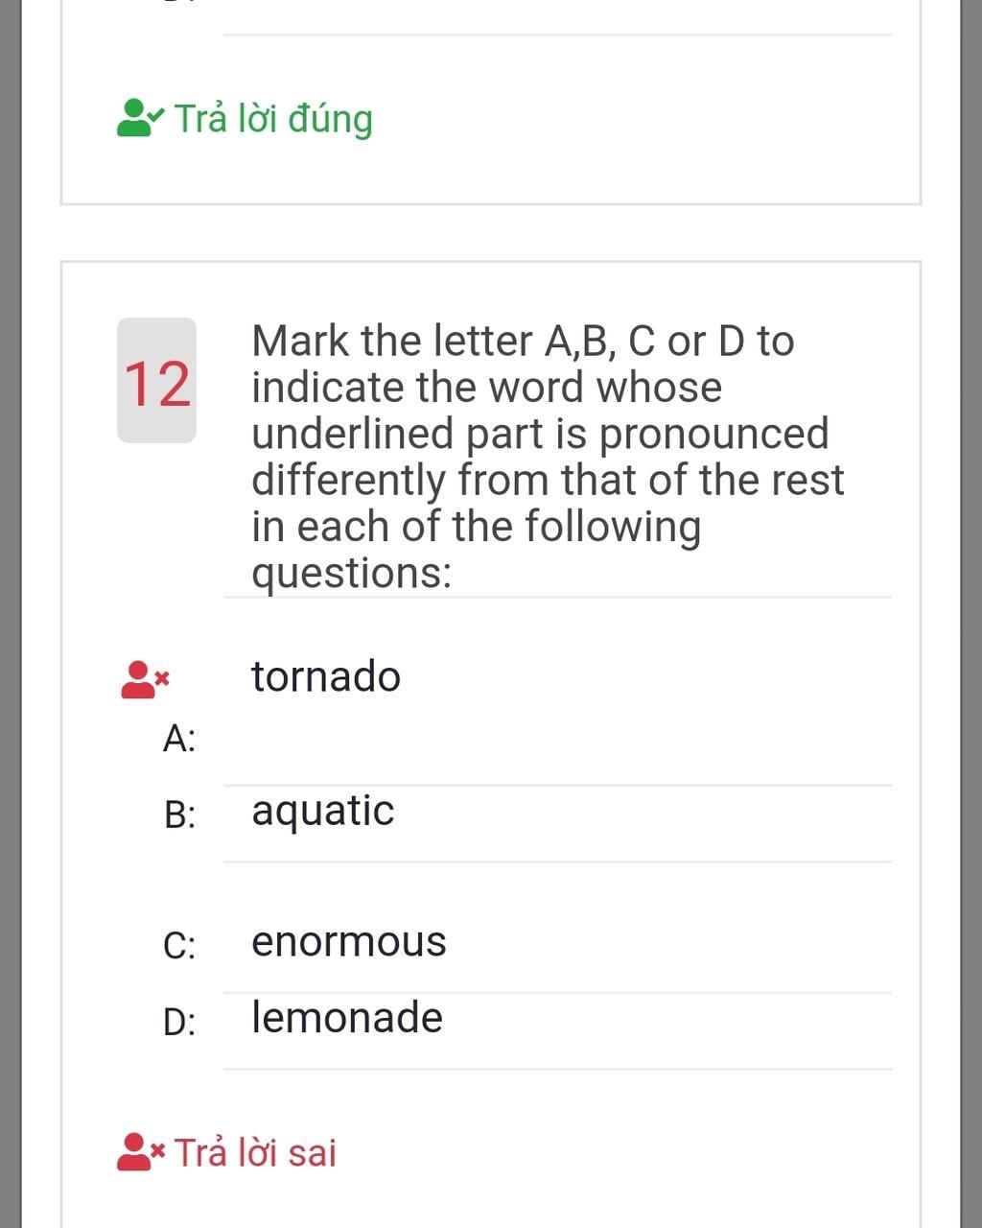Image resolution: width=982 pixels, height=1228 pixels.
Task: Choose answer D lemonade
Action: click(x=557, y=1031)
